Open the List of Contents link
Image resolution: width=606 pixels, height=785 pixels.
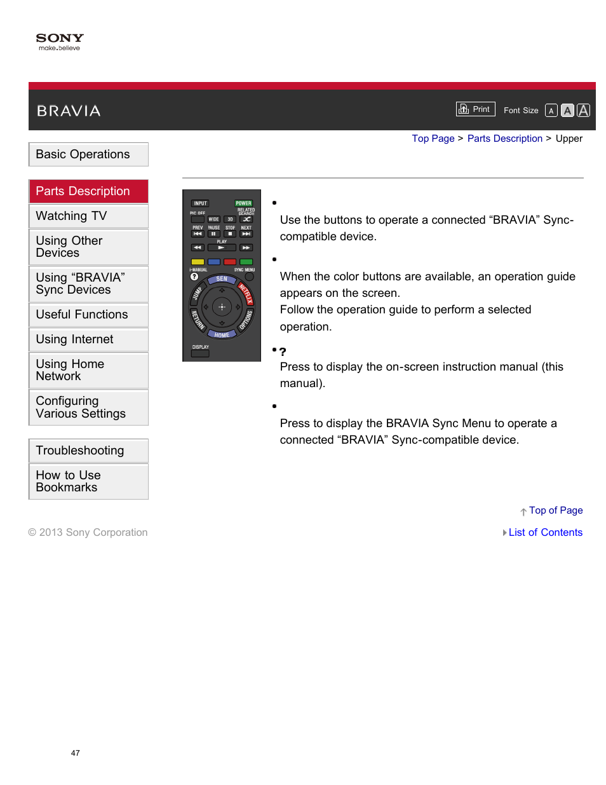pos(546,533)
